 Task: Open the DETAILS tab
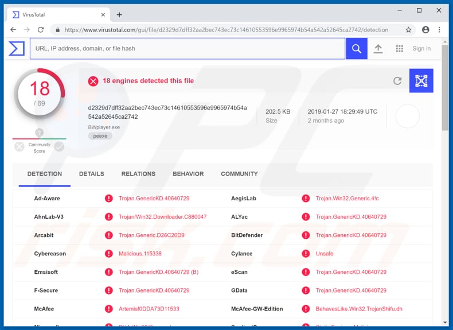[x=92, y=174]
